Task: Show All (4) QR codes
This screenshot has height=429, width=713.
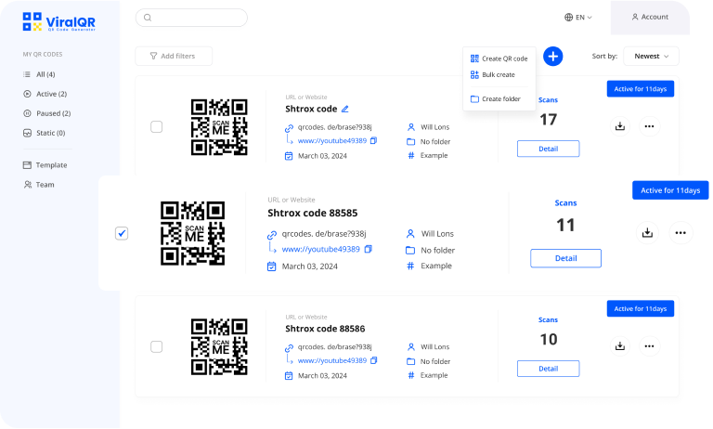Action: (x=39, y=74)
